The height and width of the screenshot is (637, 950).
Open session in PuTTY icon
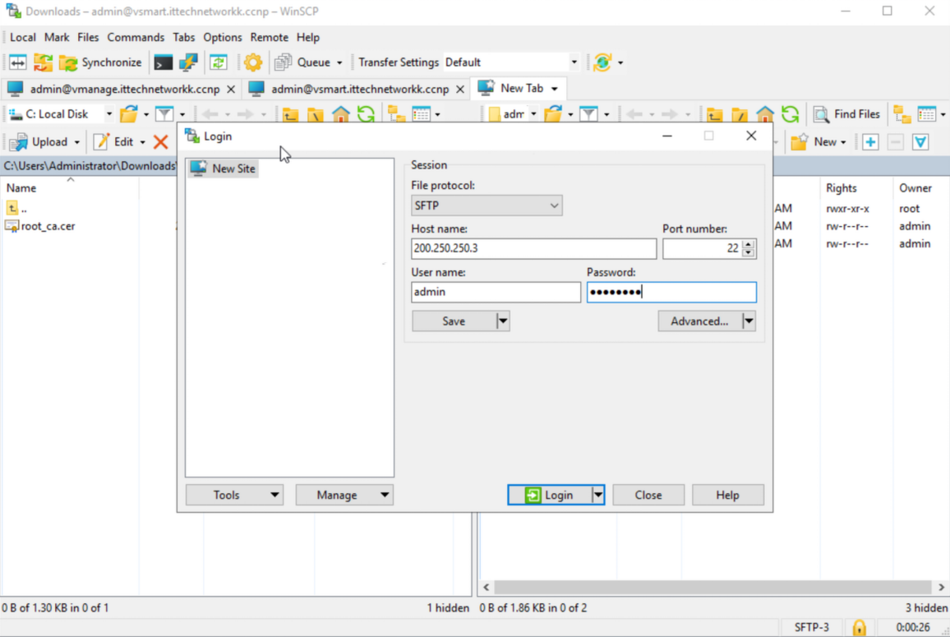(188, 62)
